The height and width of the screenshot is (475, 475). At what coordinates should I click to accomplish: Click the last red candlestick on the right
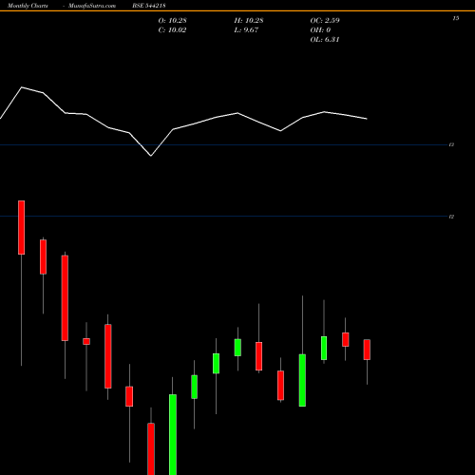pyautogui.click(x=367, y=350)
